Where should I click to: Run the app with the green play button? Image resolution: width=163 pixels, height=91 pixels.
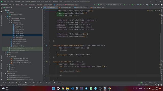click(124, 5)
